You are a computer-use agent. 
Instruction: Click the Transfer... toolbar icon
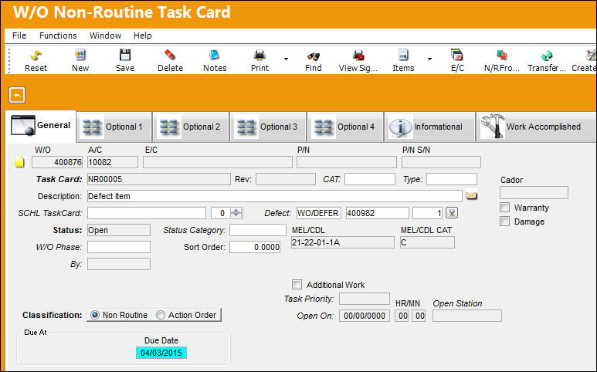[x=547, y=56]
